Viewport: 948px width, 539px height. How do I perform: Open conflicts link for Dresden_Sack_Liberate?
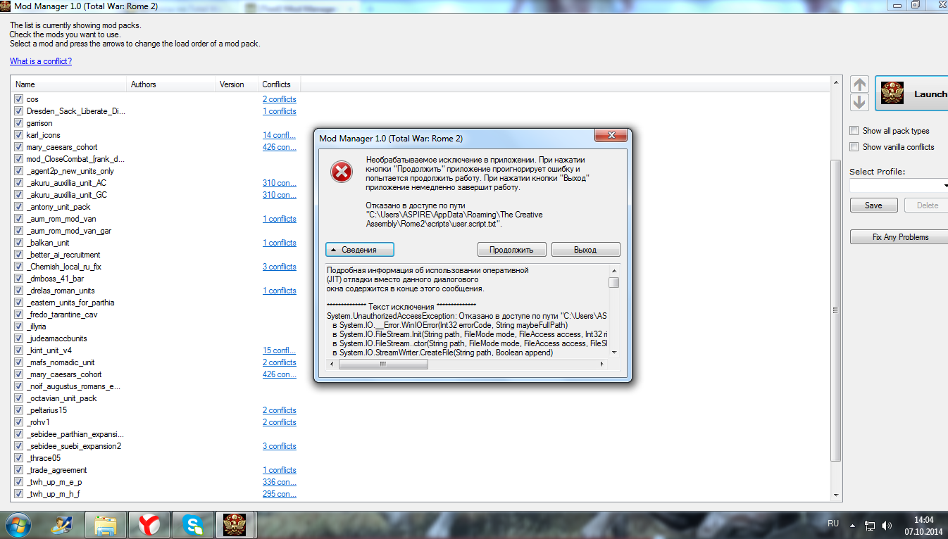(x=280, y=111)
